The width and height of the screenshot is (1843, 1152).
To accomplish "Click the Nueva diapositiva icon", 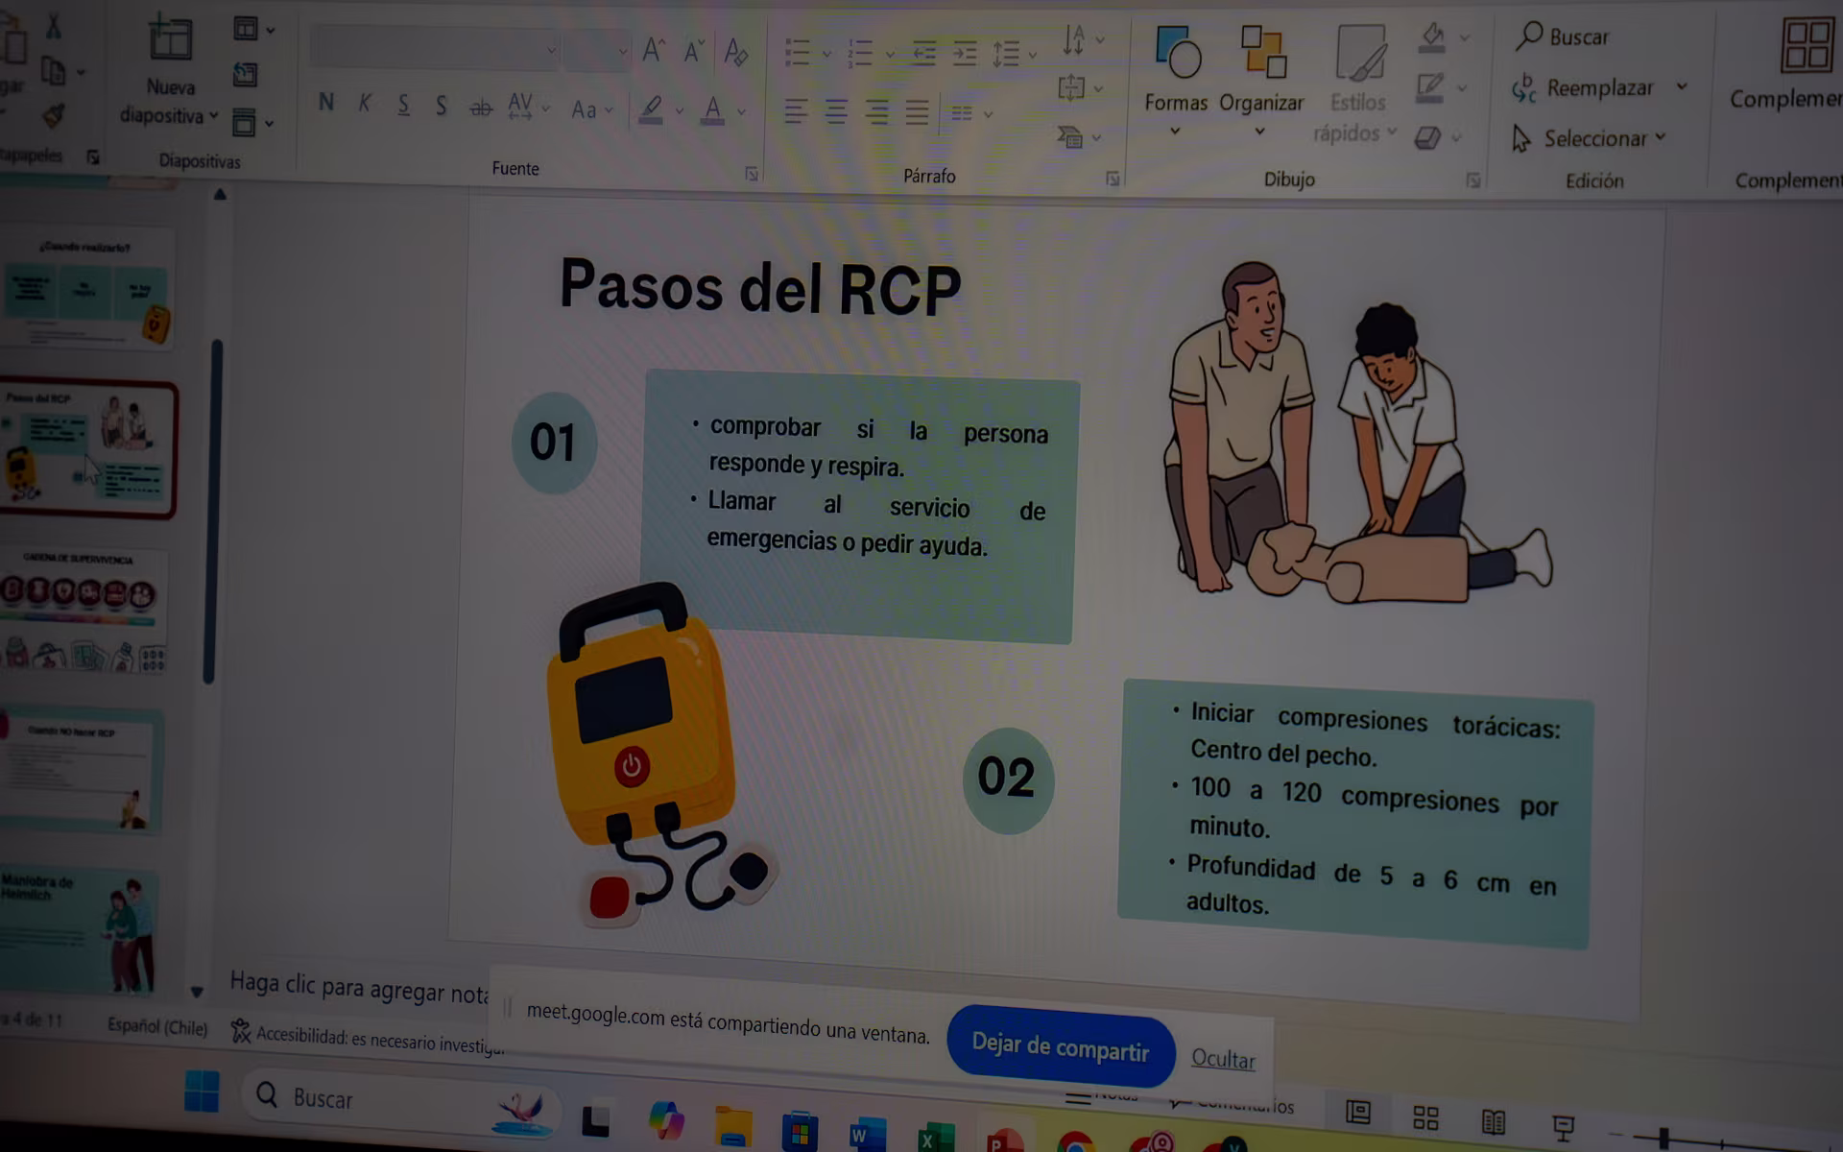I will 170,40.
